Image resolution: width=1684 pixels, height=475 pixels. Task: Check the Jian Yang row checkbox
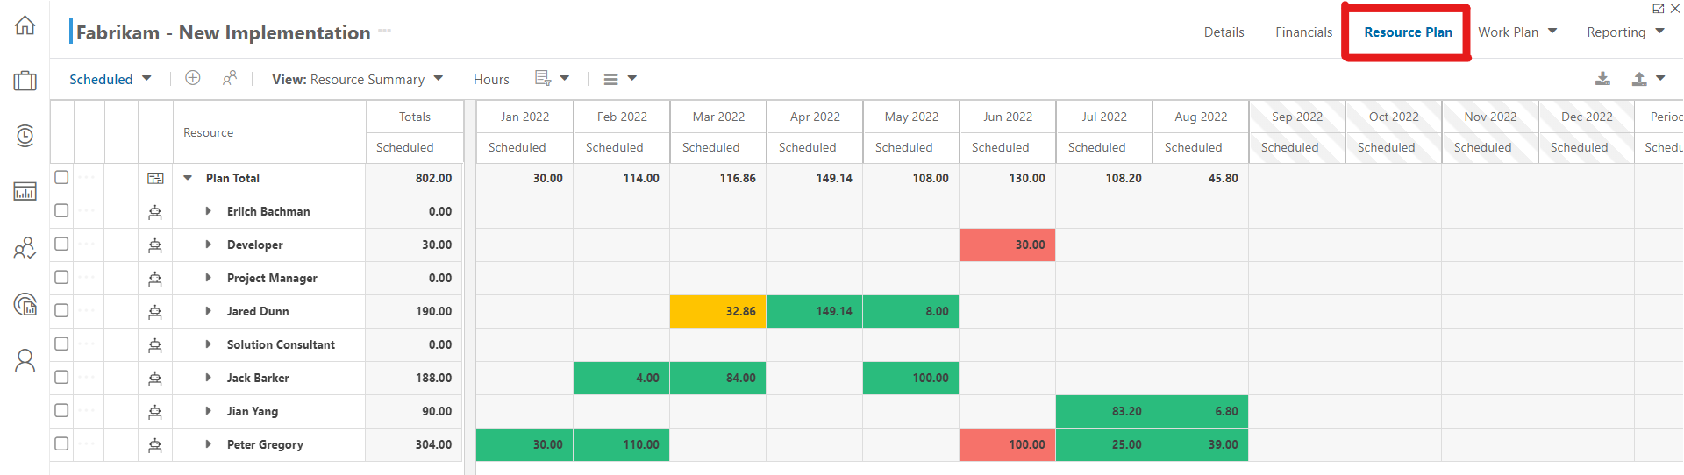pos(61,410)
